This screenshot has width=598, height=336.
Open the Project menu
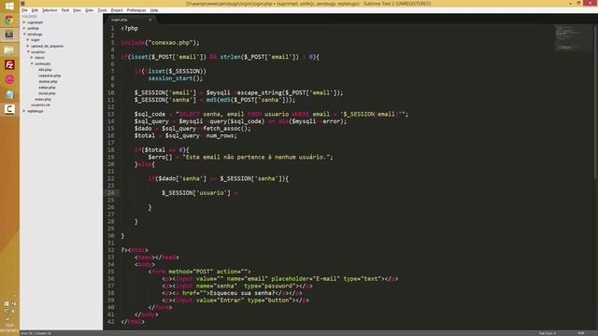117,10
